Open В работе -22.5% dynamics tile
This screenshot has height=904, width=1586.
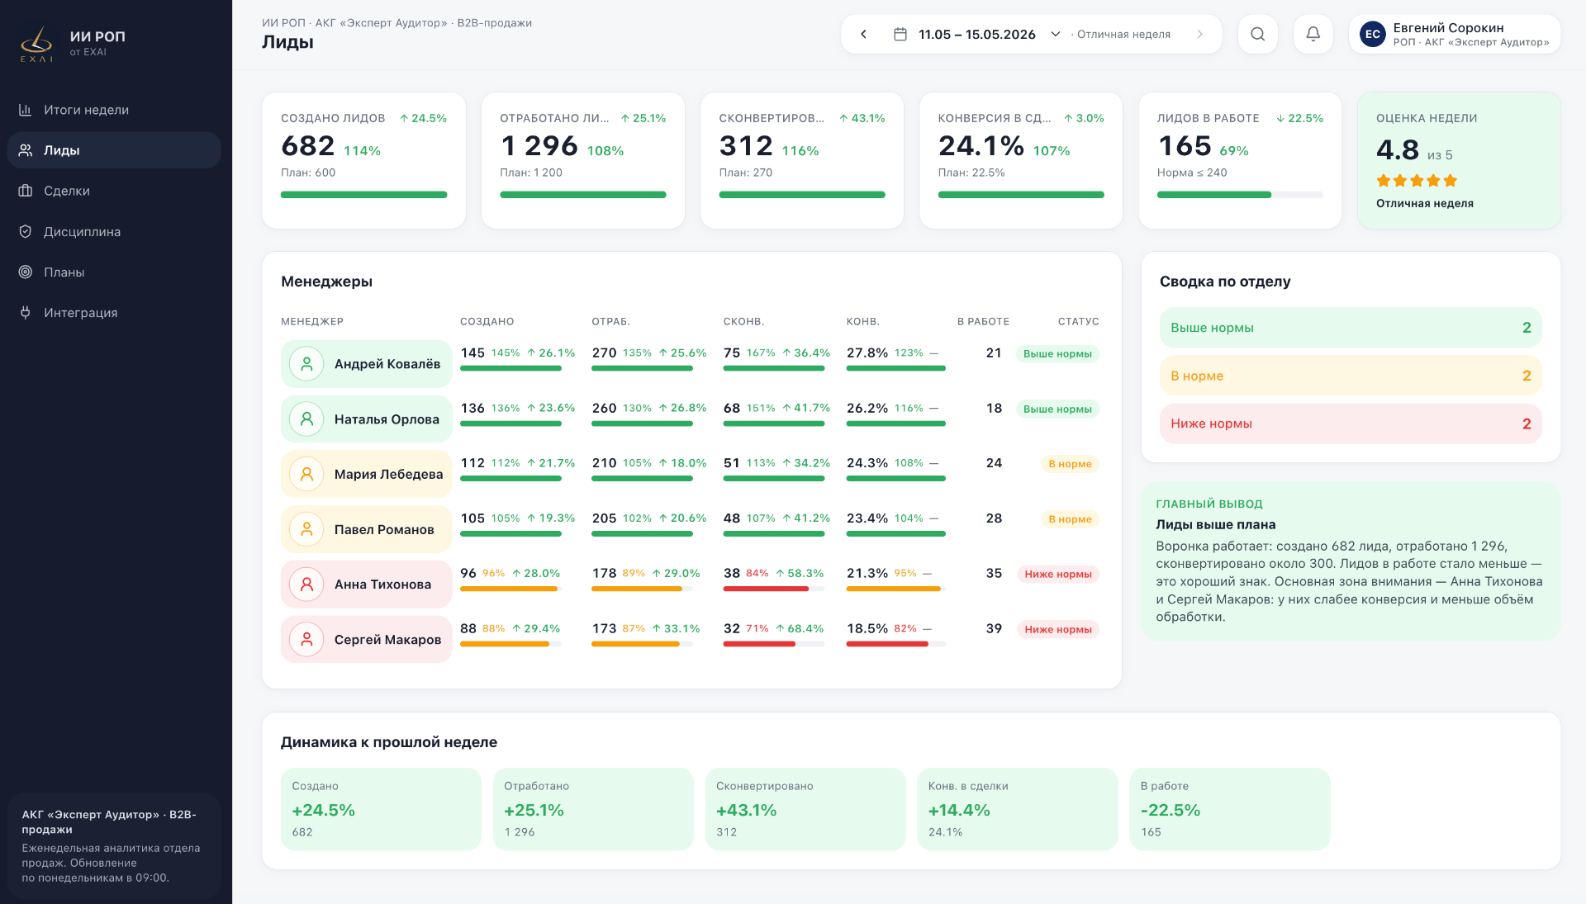[1230, 809]
